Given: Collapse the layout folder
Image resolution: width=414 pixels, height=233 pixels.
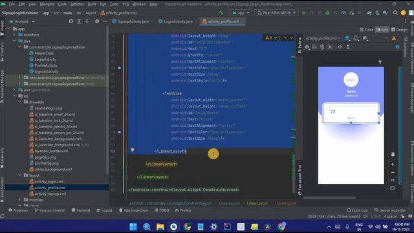Looking at the screenshot, I should [x=20, y=175].
